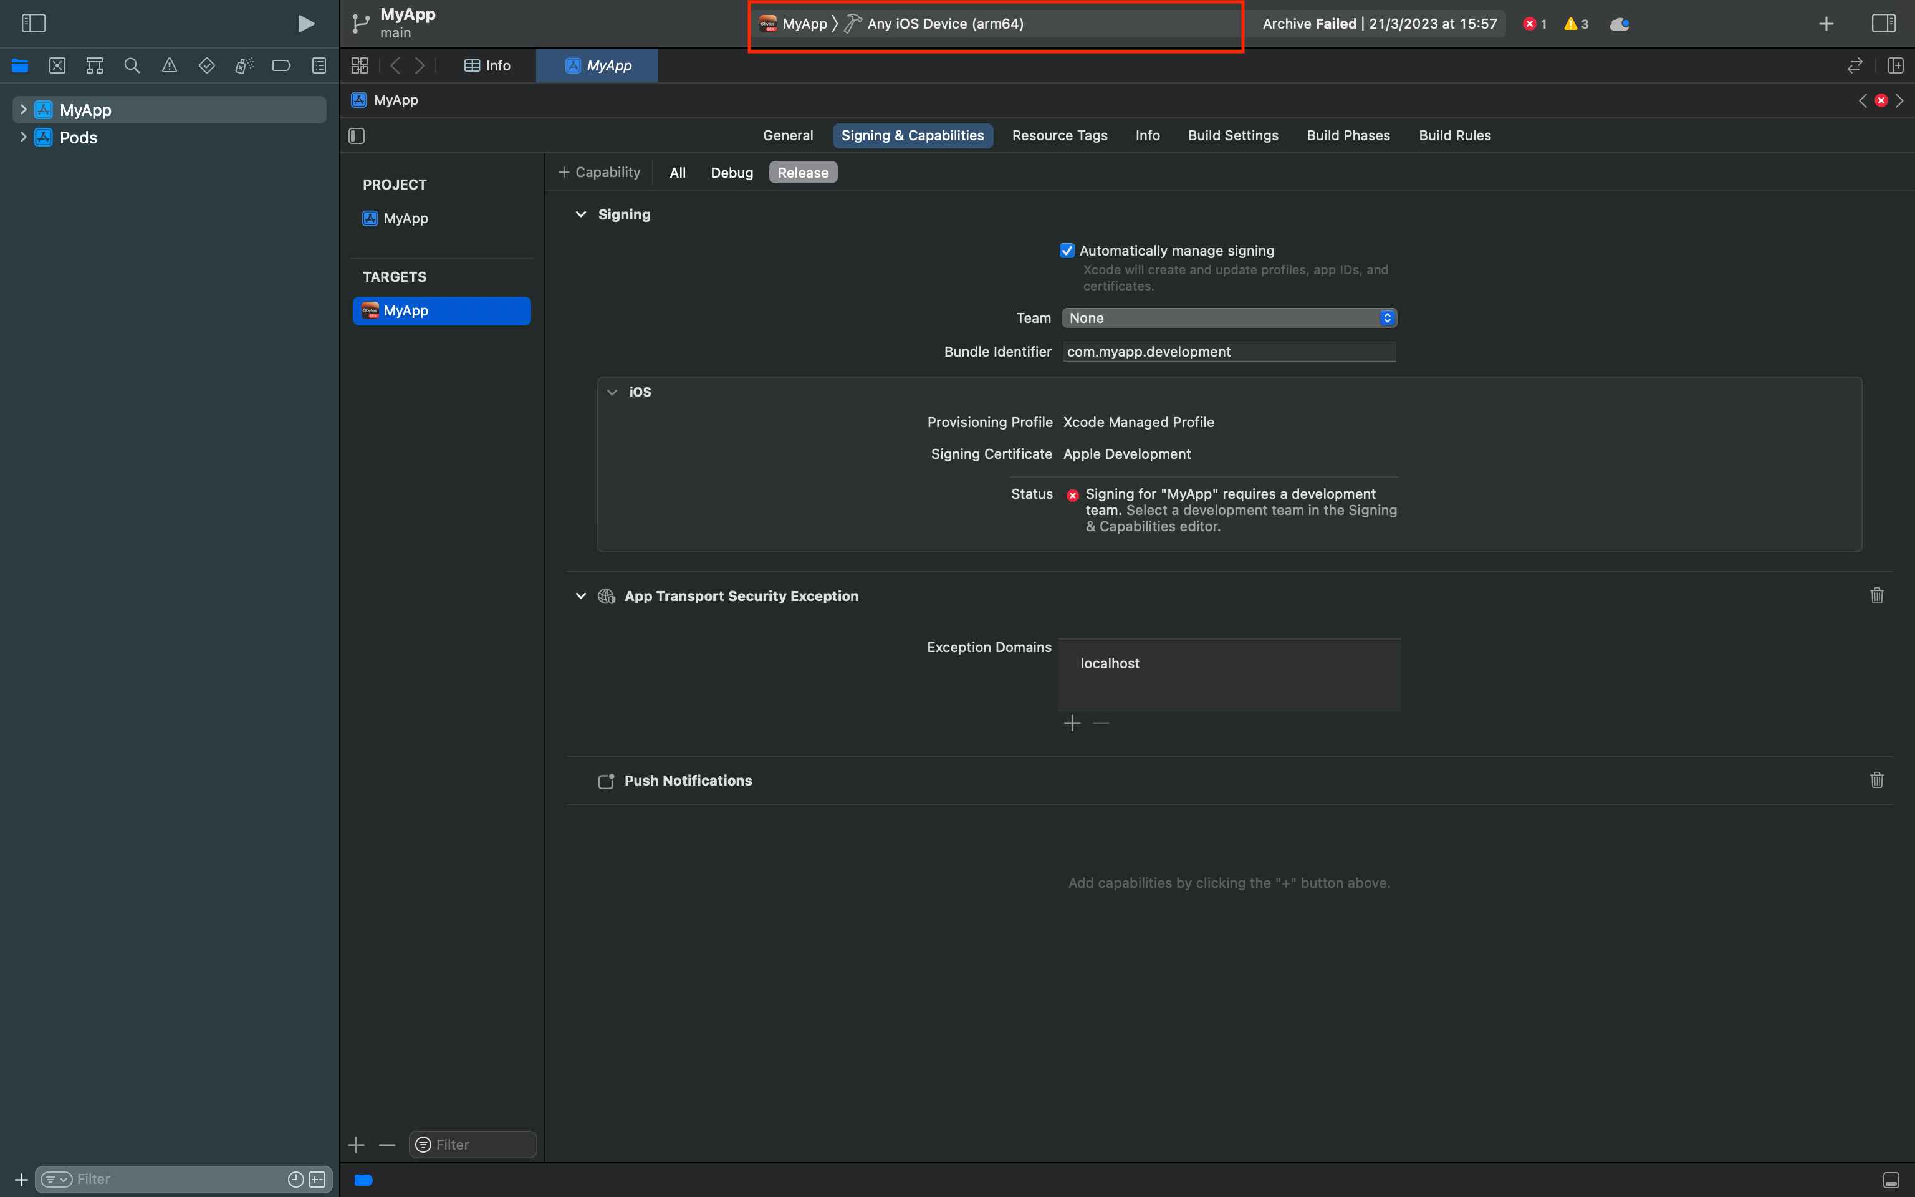1915x1197 pixels.
Task: Click the Bundle Identifier field
Action: (x=1229, y=352)
